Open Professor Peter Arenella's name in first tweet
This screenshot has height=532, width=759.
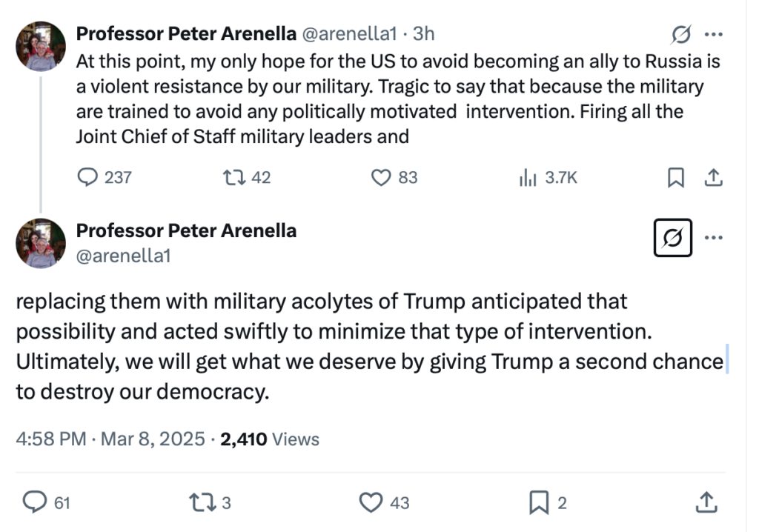pos(186,33)
